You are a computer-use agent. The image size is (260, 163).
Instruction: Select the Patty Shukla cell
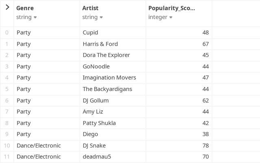pos(113,123)
